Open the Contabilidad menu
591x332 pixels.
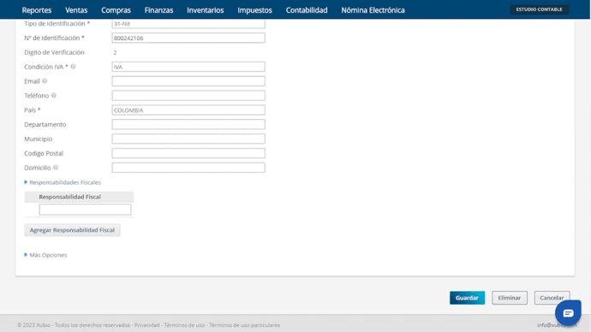(x=307, y=10)
